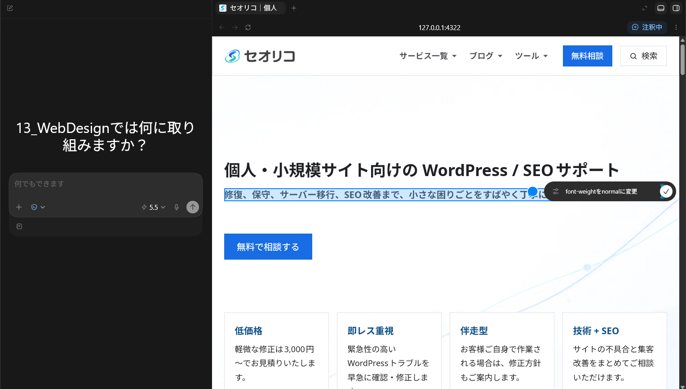Click the 無料で相談する button
Viewport: 686px width, 389px height.
(268, 247)
